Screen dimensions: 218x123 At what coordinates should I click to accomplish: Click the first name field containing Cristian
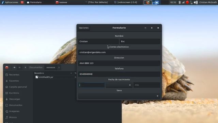pyautogui.click(x=98, y=41)
